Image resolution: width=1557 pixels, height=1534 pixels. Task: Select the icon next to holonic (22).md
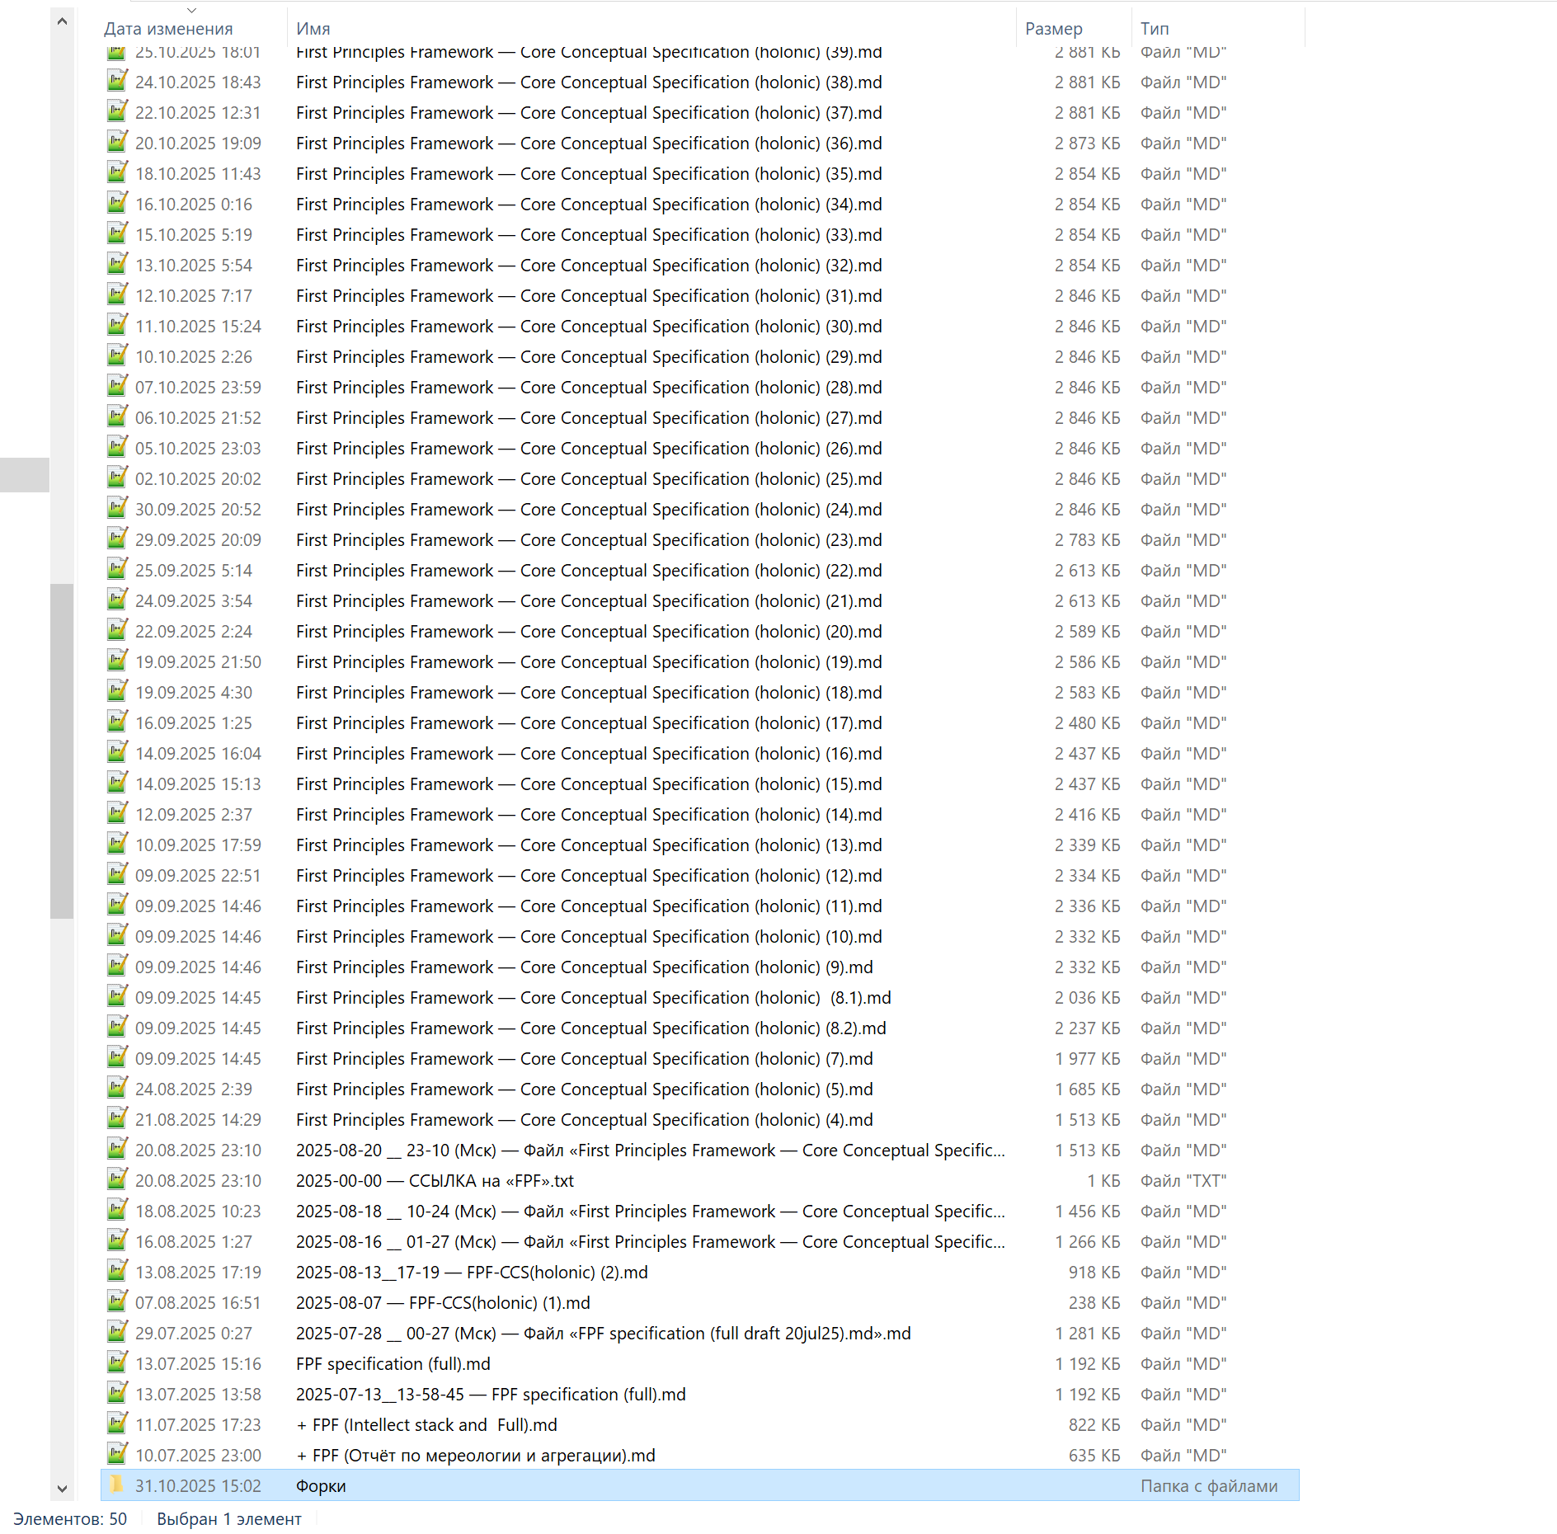pos(117,570)
